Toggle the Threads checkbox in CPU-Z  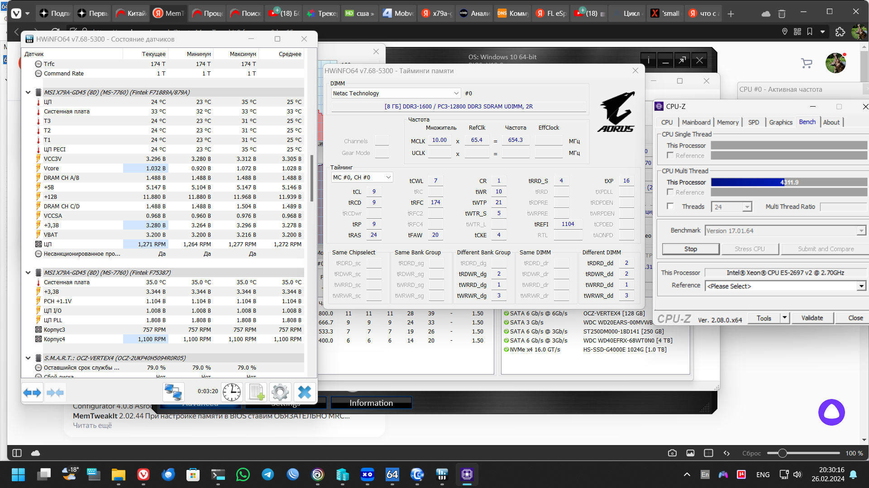pyautogui.click(x=670, y=206)
